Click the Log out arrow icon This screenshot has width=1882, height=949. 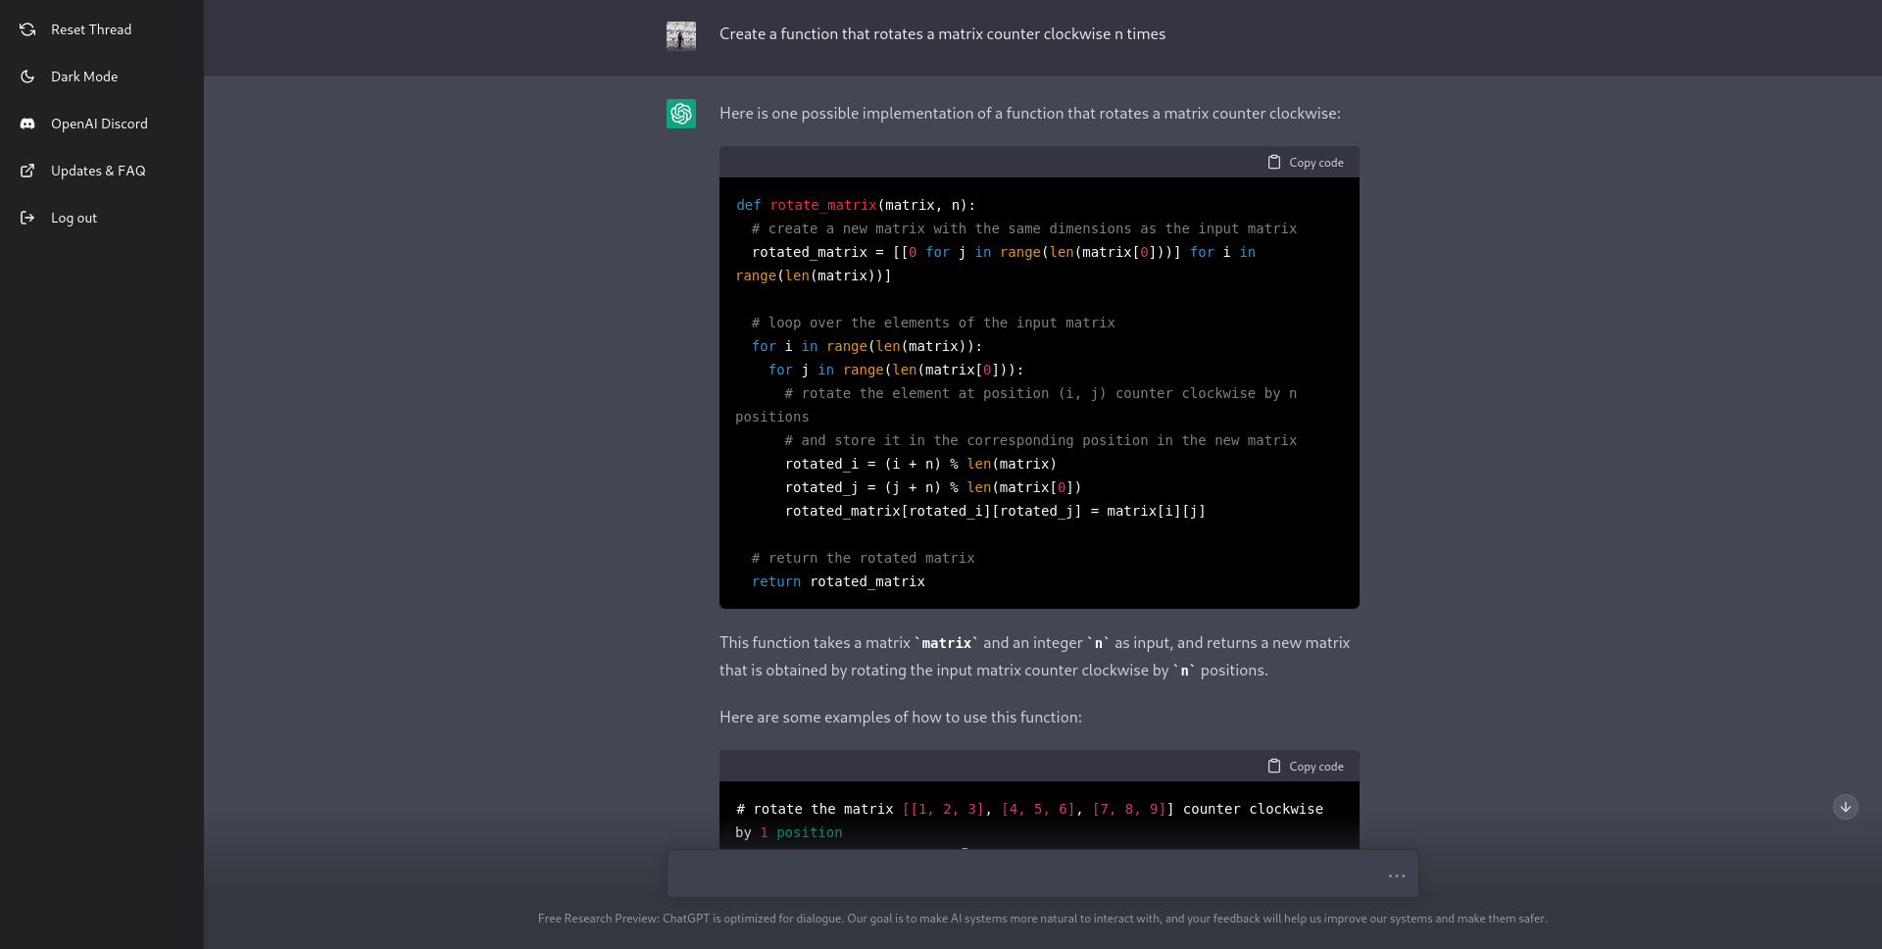[x=27, y=218]
